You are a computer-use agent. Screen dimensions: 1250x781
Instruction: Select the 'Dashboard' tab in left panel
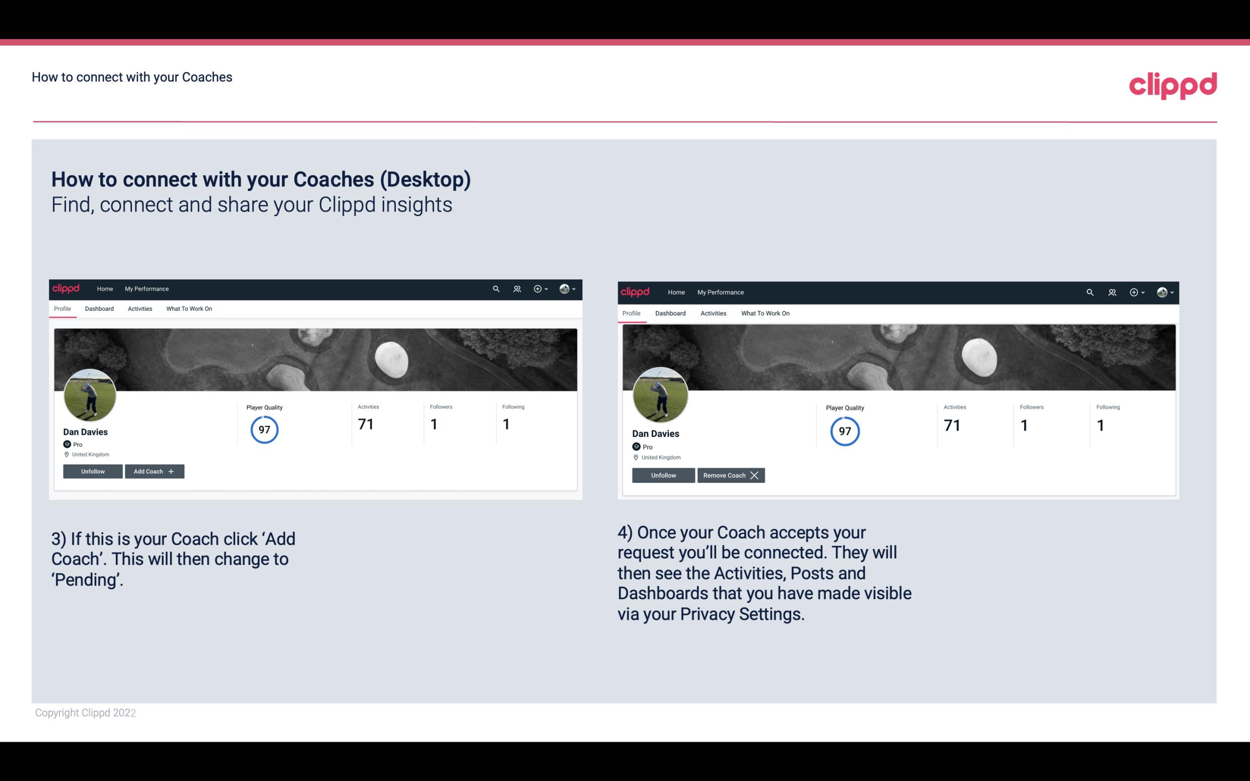point(99,309)
